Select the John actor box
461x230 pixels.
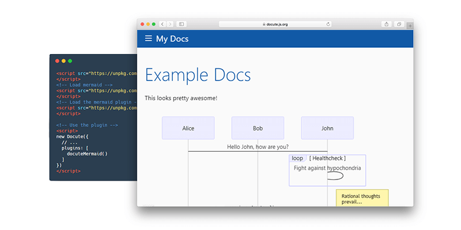(327, 128)
